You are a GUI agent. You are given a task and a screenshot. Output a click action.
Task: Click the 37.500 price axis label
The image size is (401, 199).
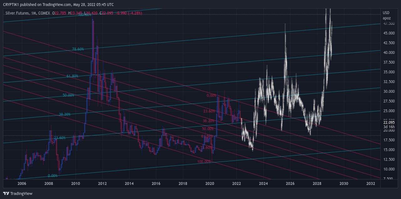point(388,62)
